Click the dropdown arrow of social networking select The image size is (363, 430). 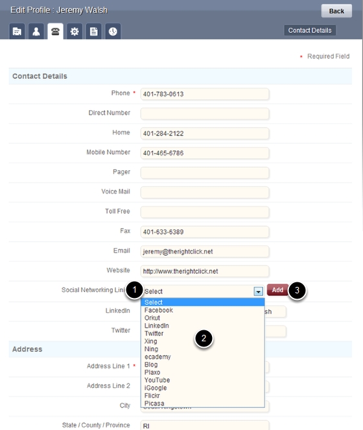pyautogui.click(x=259, y=291)
